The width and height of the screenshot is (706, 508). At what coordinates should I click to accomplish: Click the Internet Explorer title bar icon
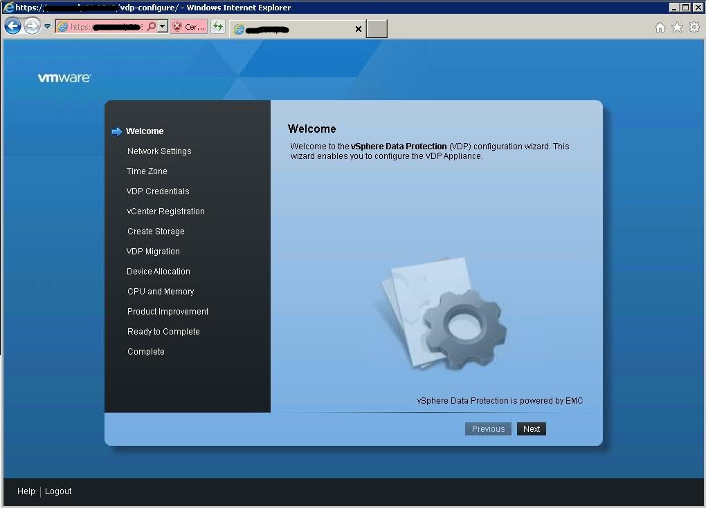[8, 7]
